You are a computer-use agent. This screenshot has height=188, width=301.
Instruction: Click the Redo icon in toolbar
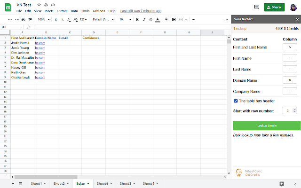click(x=17, y=19)
